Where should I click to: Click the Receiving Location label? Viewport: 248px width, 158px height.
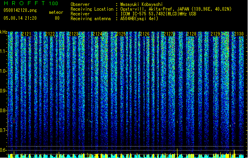pos(92,9)
